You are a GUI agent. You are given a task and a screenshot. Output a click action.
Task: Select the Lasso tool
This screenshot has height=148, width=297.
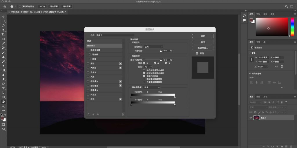3,26
